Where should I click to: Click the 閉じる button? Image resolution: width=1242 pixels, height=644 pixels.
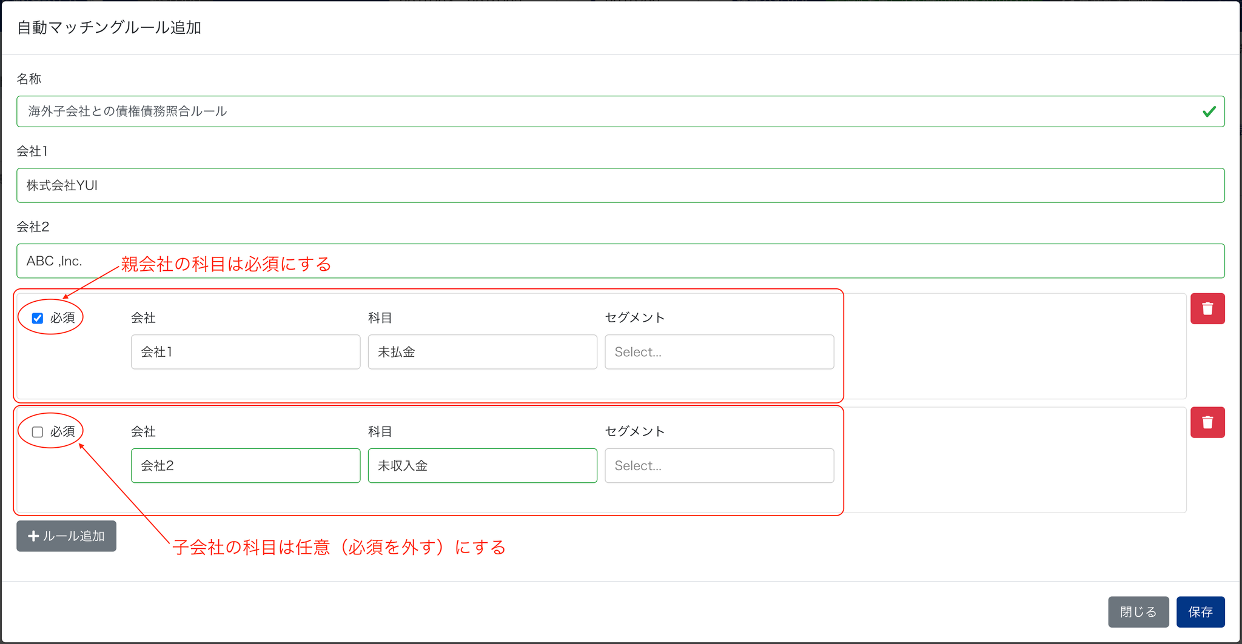pos(1138,612)
